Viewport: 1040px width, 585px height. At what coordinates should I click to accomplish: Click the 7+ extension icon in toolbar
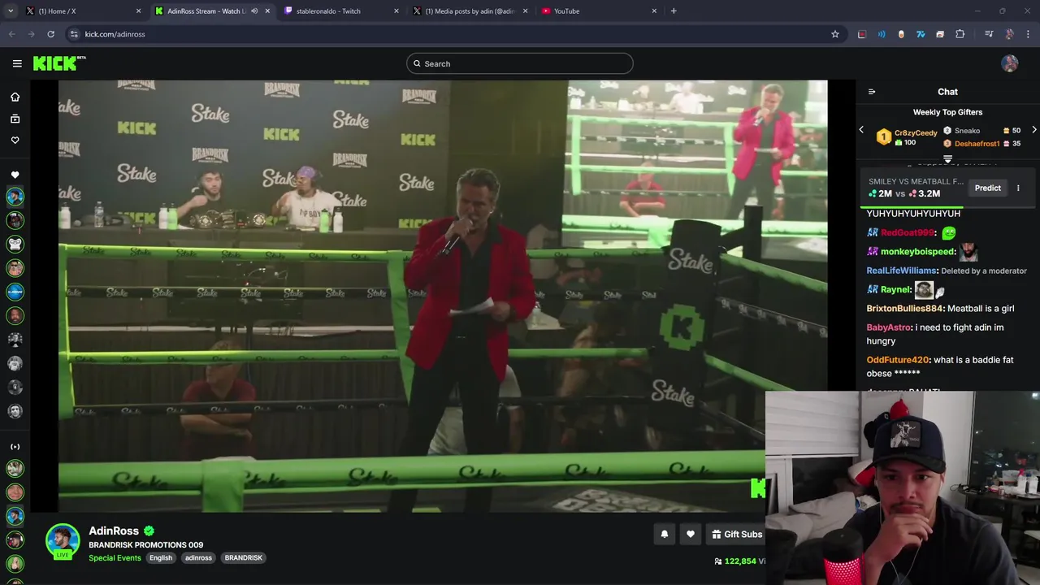coord(921,34)
